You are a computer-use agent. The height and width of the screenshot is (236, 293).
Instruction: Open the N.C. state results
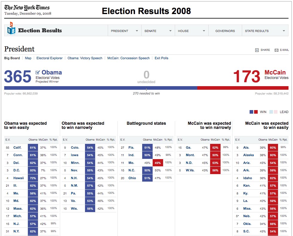click(132, 170)
